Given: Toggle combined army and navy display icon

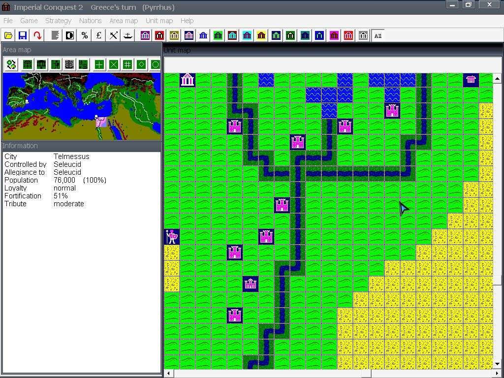Looking at the screenshot, I should click(83, 64).
